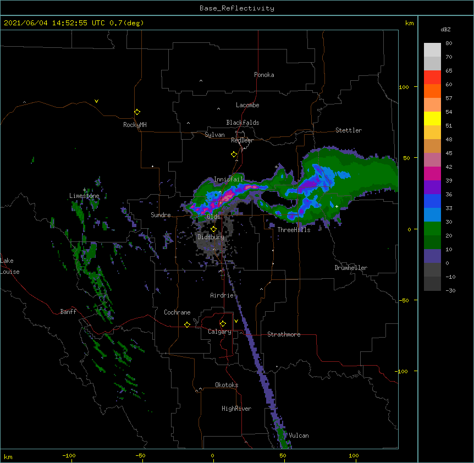The height and width of the screenshot is (463, 474).
Task: Click the yellow diamond marker below Cochrane
Action: pos(187,324)
